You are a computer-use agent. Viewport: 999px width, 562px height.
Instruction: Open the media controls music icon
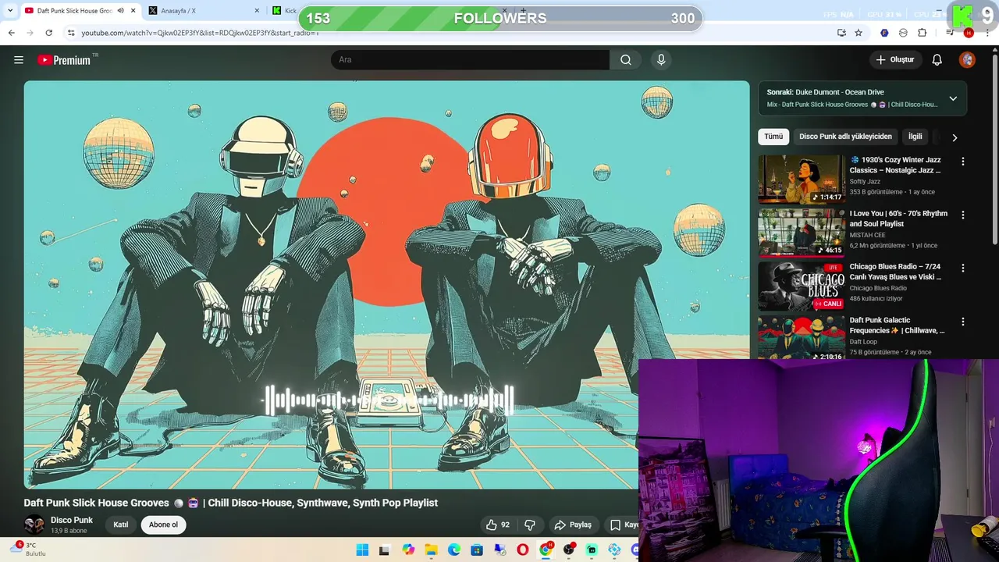pos(950,33)
